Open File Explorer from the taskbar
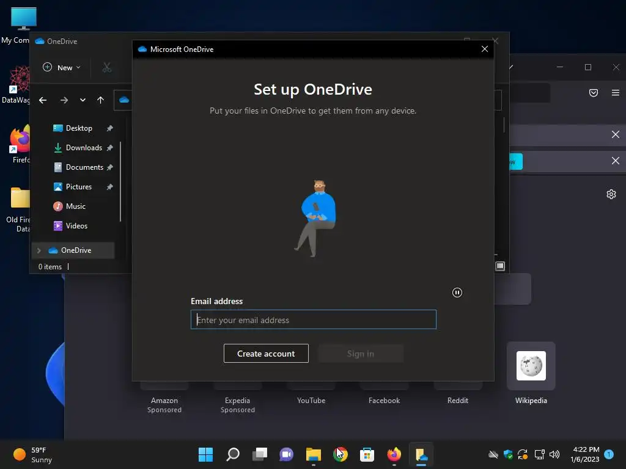This screenshot has width=626, height=469. pos(314,454)
